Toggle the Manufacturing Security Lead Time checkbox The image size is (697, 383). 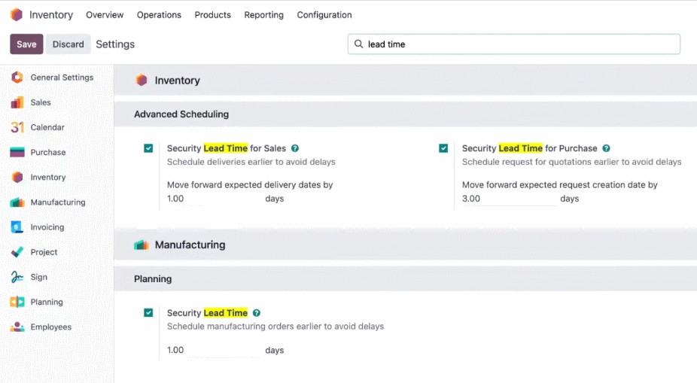click(148, 313)
